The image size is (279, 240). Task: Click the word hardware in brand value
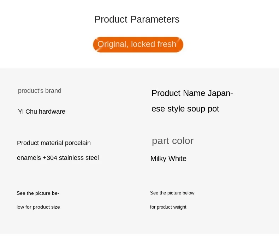(52, 112)
